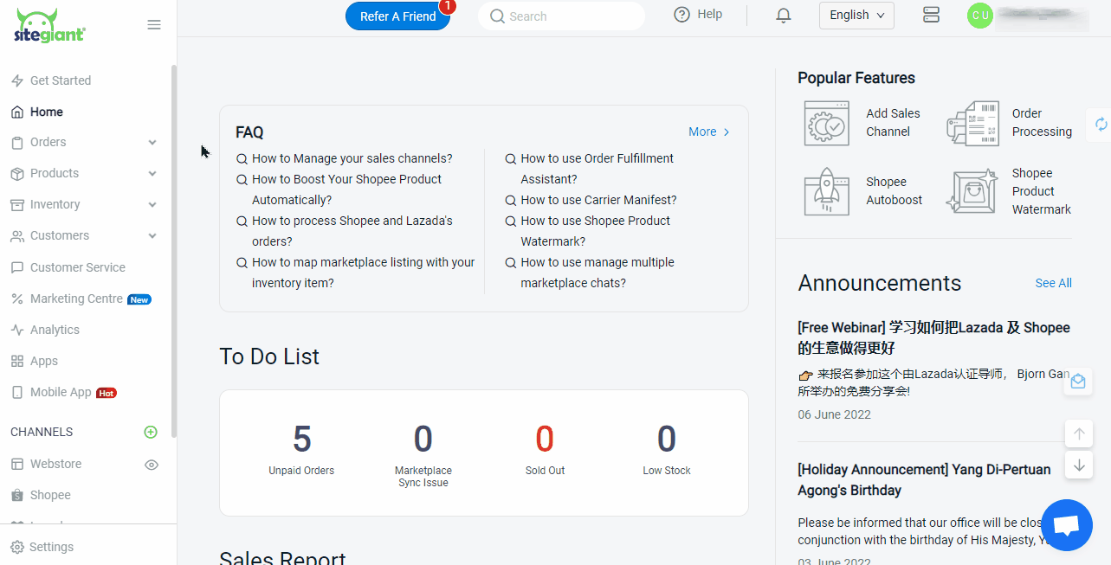Click the floating mail envelope icon
This screenshot has width=1111, height=565.
1078,382
